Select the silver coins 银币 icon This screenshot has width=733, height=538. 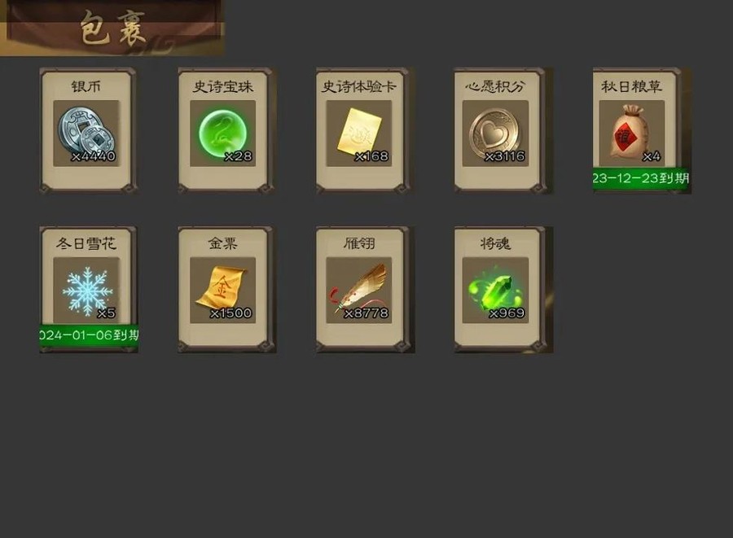[86, 133]
